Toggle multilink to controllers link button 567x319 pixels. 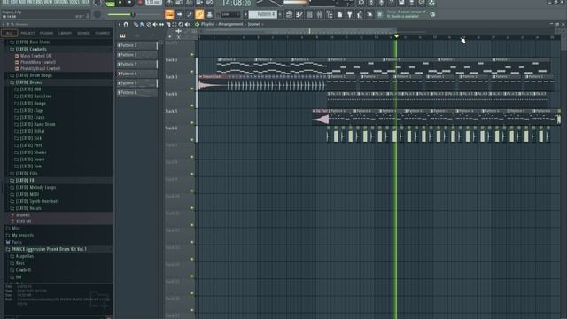199,14
